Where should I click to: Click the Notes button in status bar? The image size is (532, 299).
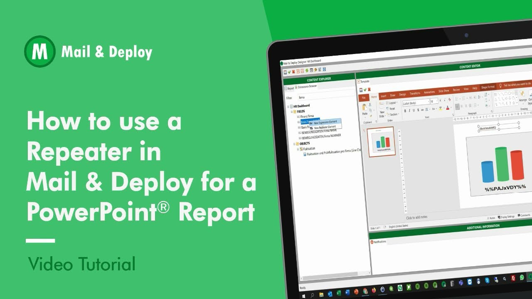tap(491, 218)
